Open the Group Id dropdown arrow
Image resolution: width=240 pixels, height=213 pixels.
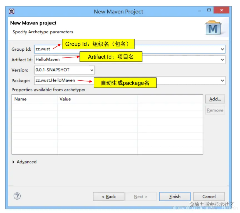coord(222,49)
